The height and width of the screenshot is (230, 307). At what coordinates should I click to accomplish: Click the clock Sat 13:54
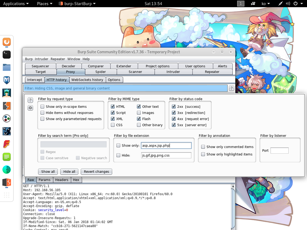pyautogui.click(x=153, y=4)
